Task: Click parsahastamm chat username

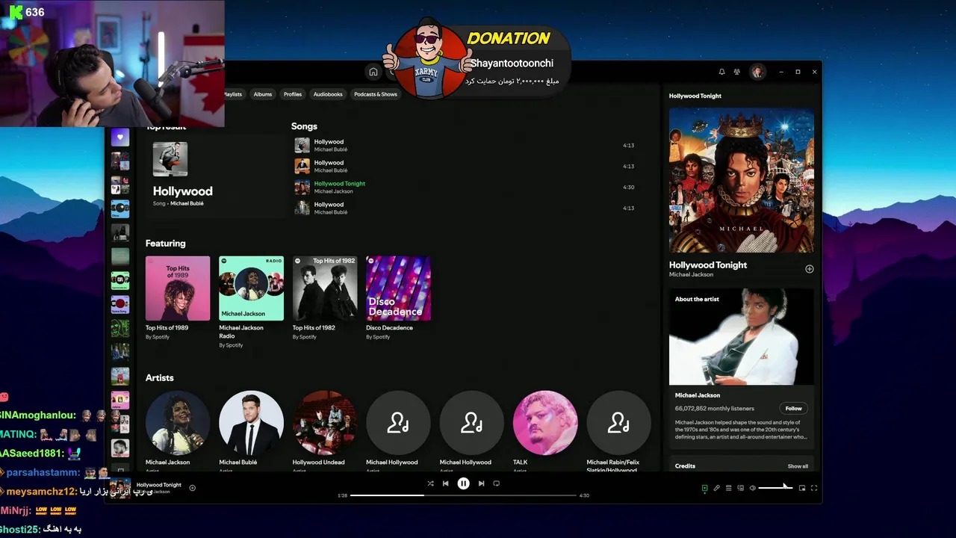Action: pyautogui.click(x=43, y=473)
